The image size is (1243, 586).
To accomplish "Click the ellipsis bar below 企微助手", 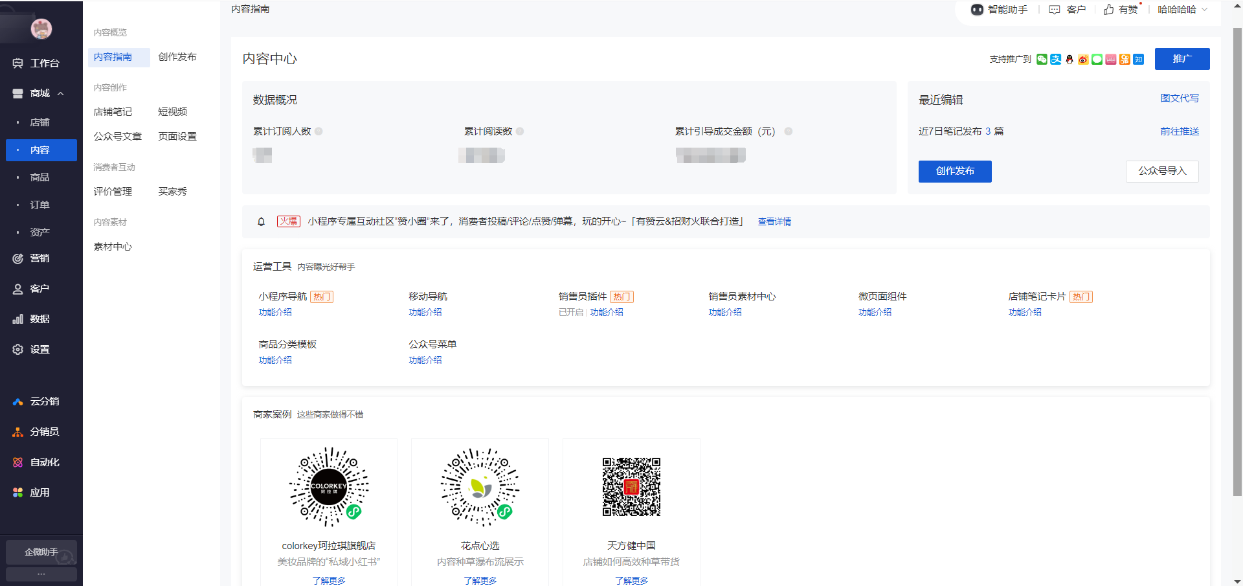I will [x=41, y=574].
